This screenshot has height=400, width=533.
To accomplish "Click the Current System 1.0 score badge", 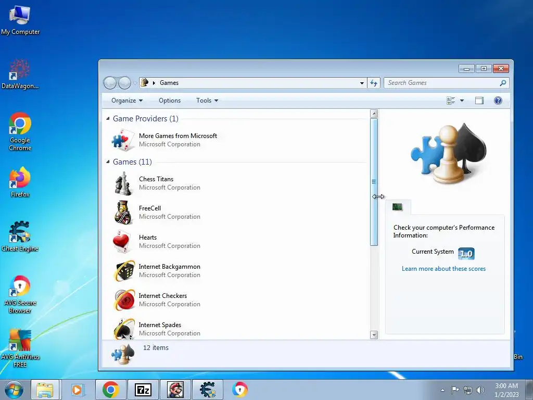I will click(x=466, y=254).
